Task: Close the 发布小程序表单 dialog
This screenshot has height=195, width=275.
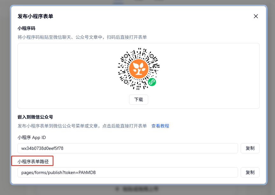Action: click(256, 16)
